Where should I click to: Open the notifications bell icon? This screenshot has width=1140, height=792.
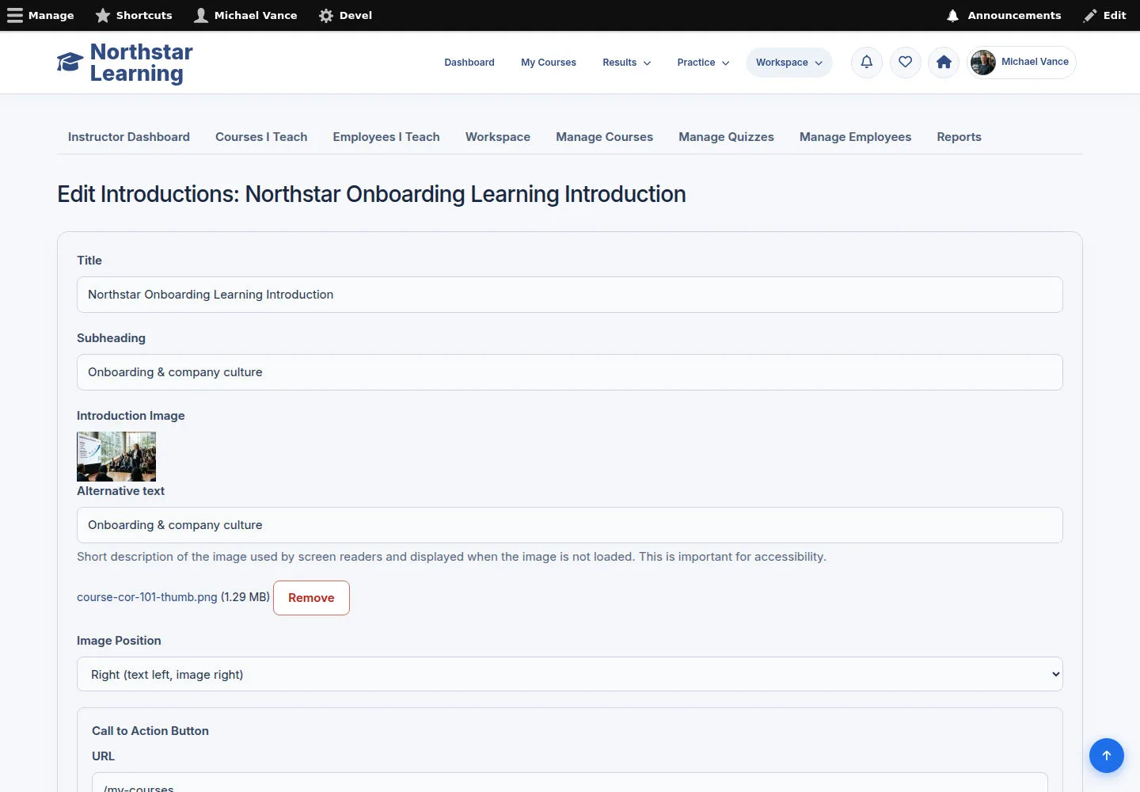pos(867,62)
